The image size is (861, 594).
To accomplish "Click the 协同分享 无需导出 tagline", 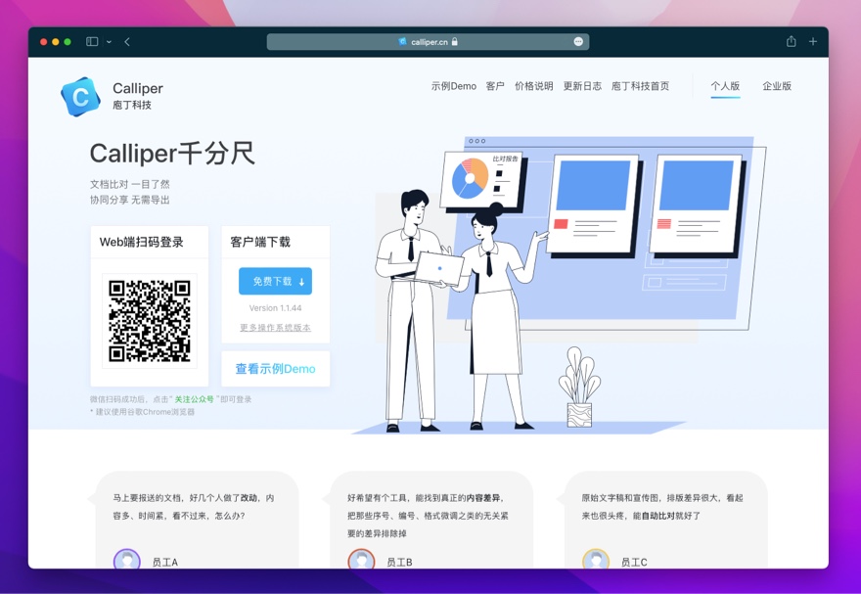I will [129, 200].
